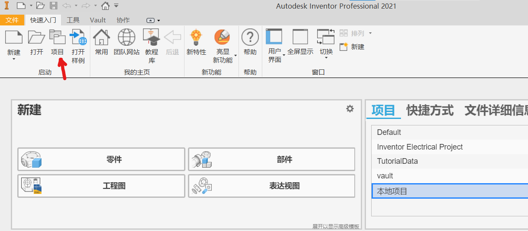This screenshot has width=528, height=231.
Task: Open the 新建 panel settings gear
Action: [x=350, y=109]
